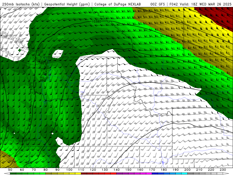233x175 pixels.
Task: Click the 'Valid: 18Z WED MAR 26 2025' text
Action: click(x=206, y=4)
